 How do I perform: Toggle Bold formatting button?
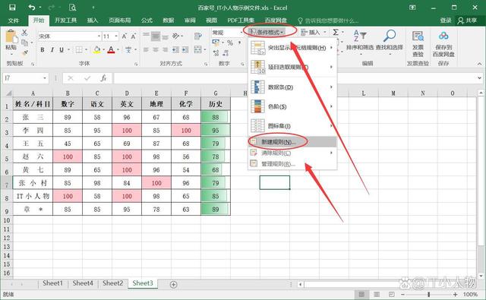tap(43, 49)
